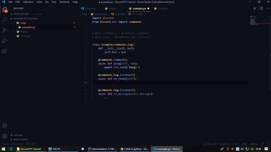Open bot.py in the file explorer
This screenshot has height=152, width=271.
(24, 32)
